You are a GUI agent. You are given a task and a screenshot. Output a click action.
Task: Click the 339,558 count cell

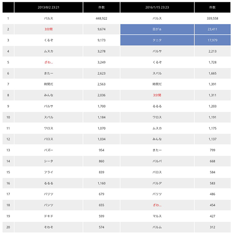pos(212,18)
